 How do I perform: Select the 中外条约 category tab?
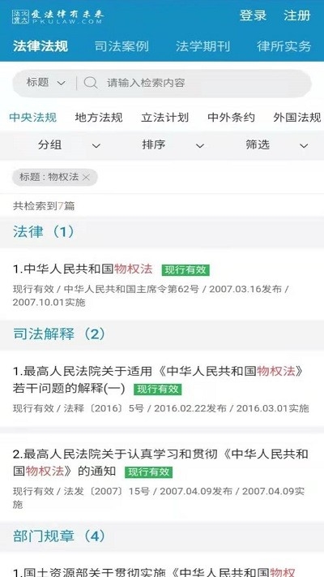click(231, 118)
